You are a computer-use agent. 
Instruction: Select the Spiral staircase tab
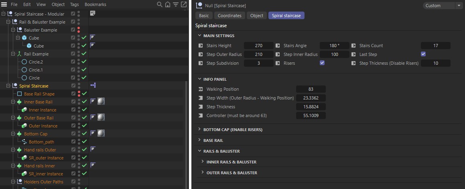coord(286,16)
